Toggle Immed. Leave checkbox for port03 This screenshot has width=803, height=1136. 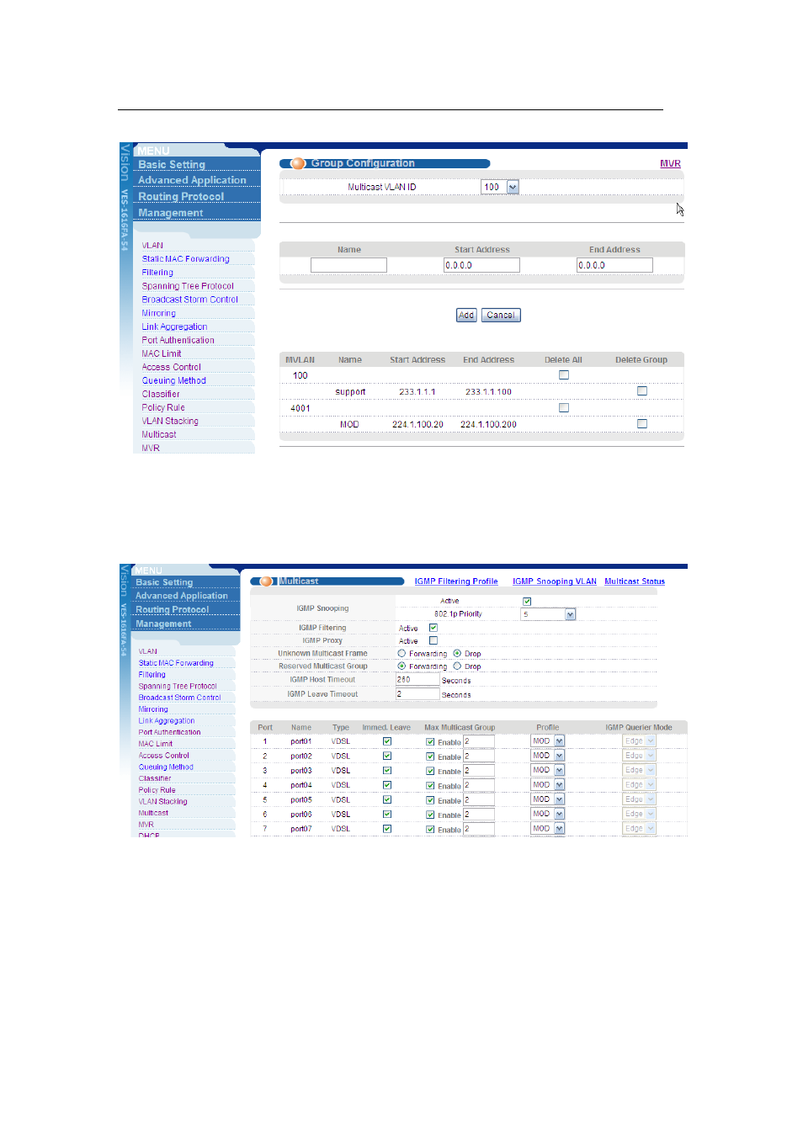(x=387, y=771)
